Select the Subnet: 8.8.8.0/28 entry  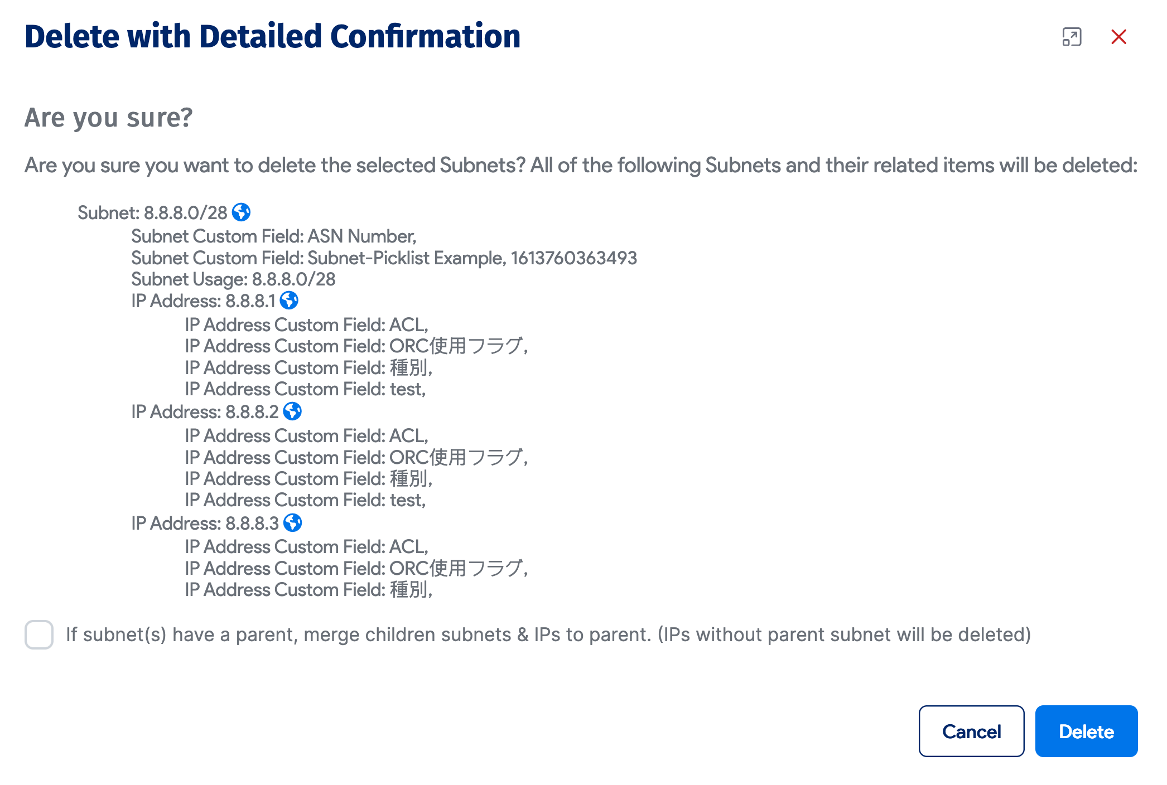(153, 212)
